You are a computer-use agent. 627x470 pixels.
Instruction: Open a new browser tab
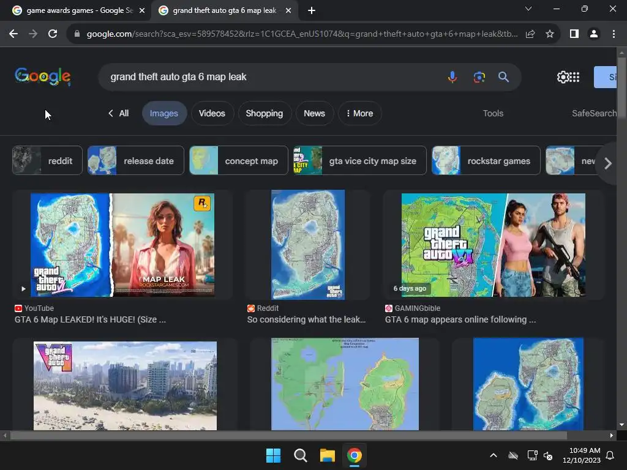pyautogui.click(x=312, y=11)
